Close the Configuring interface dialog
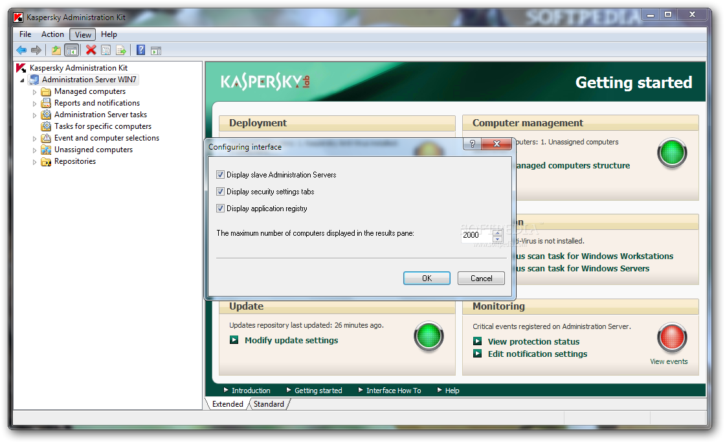725x443 pixels. pos(496,144)
